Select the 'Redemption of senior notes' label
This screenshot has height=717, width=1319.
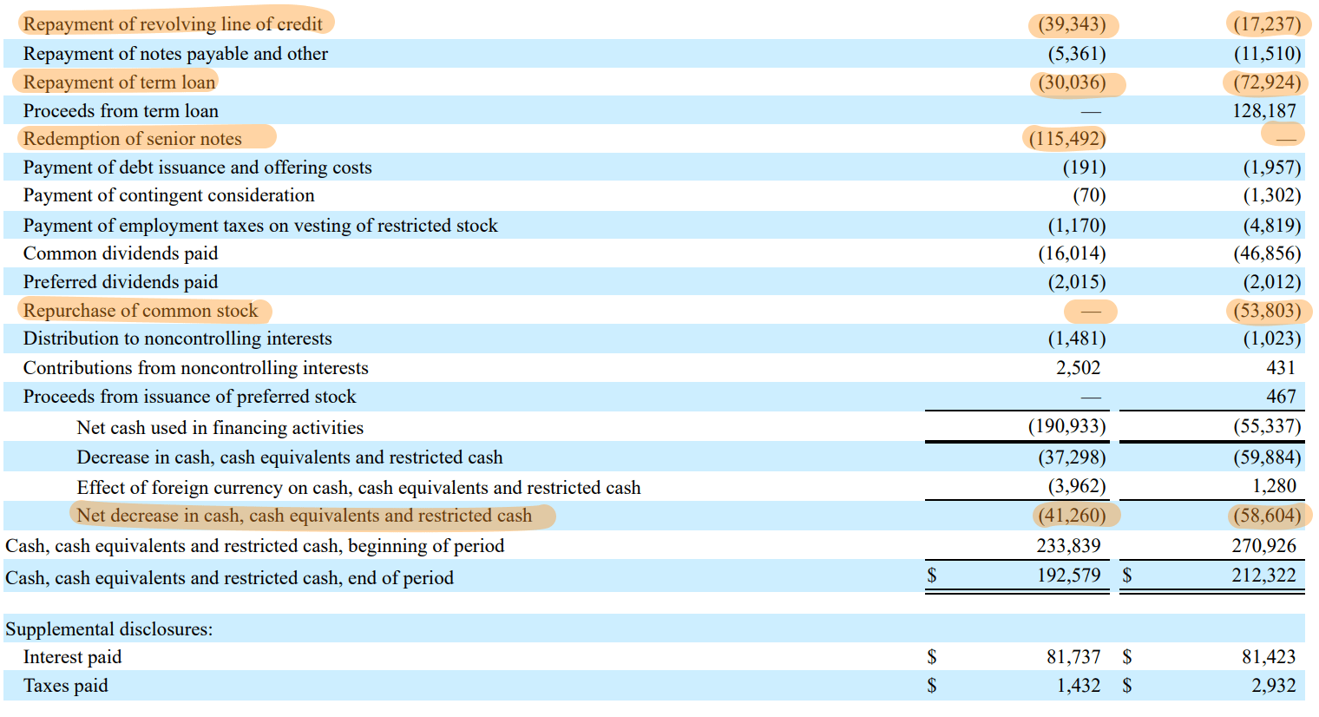pyautogui.click(x=132, y=139)
